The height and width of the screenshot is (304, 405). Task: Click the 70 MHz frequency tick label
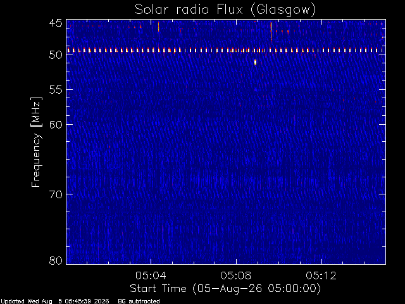[56, 194]
